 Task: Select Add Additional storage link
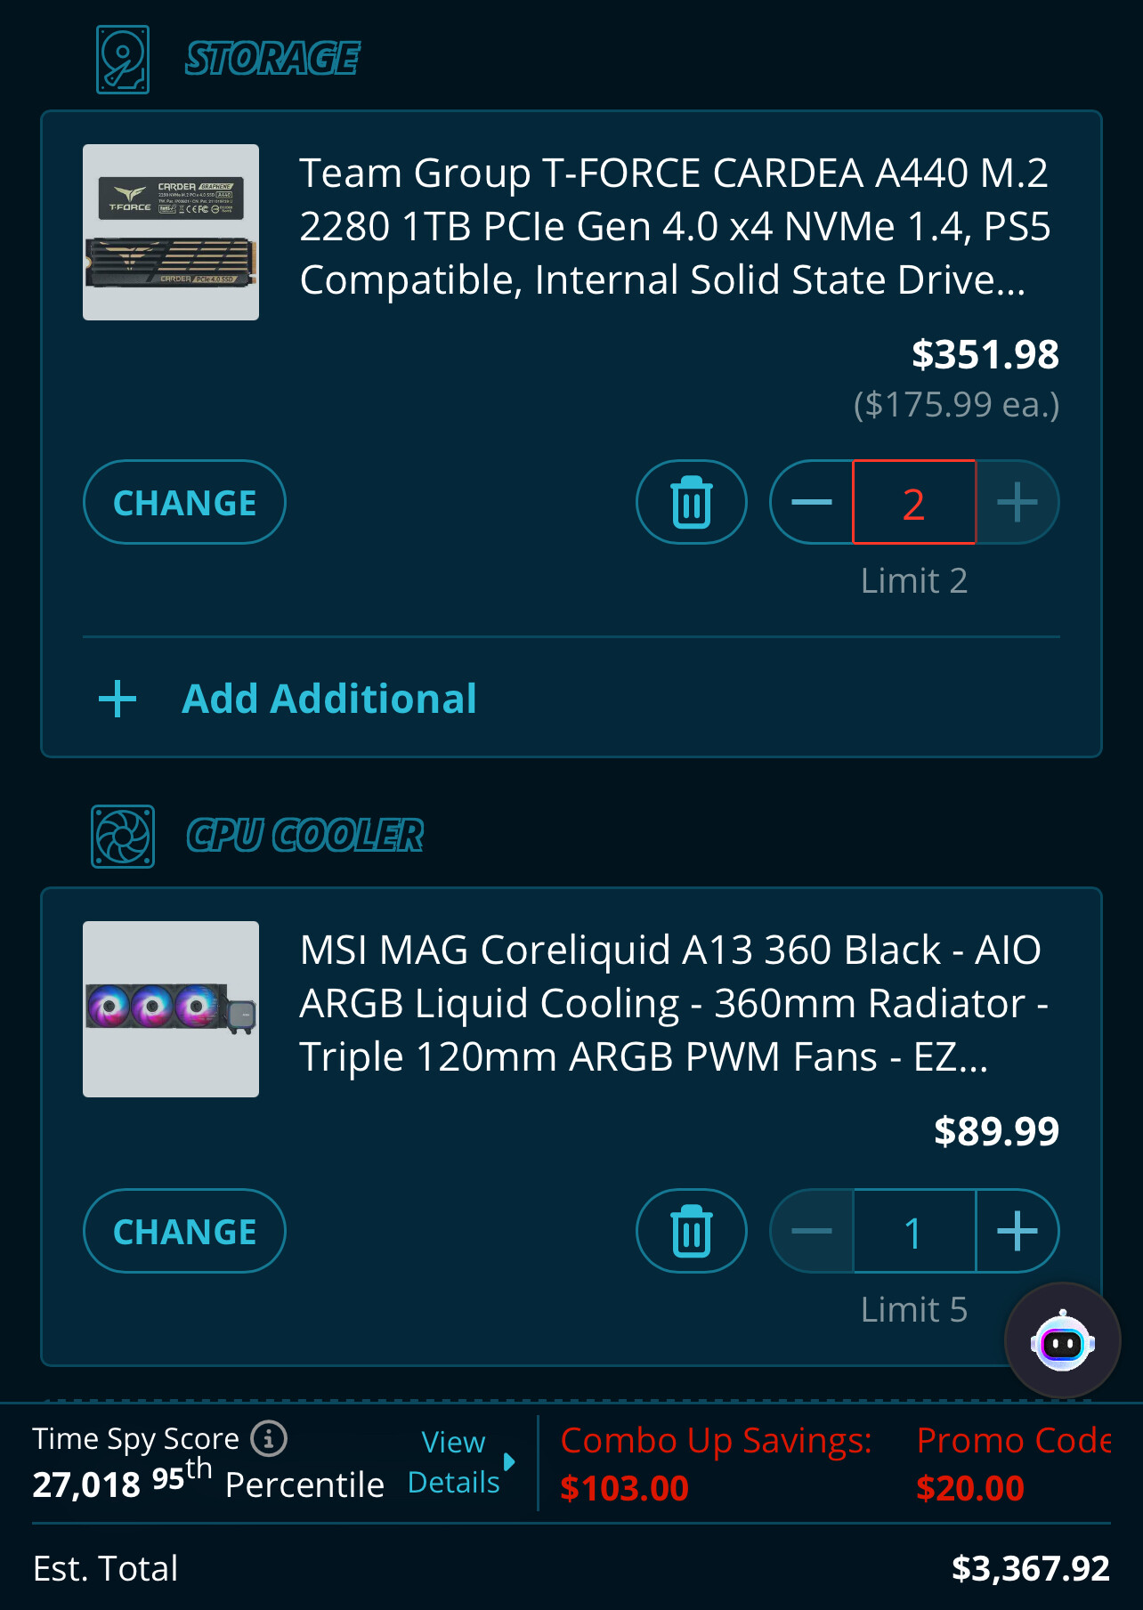328,699
